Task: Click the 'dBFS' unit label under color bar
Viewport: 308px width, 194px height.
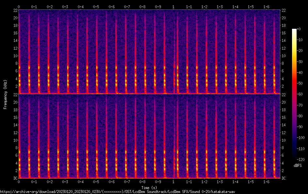Action: click(x=297, y=166)
